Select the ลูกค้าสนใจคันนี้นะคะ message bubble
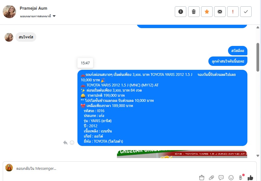 (228, 61)
